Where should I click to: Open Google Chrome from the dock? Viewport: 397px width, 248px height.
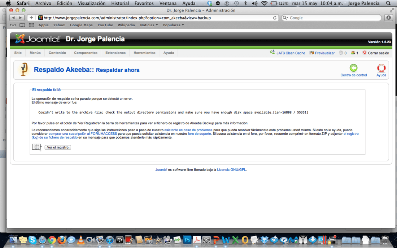click(52, 240)
